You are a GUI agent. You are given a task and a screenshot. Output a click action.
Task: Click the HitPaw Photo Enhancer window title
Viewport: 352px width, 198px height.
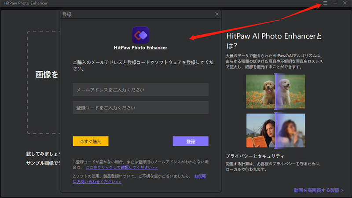(26, 3)
